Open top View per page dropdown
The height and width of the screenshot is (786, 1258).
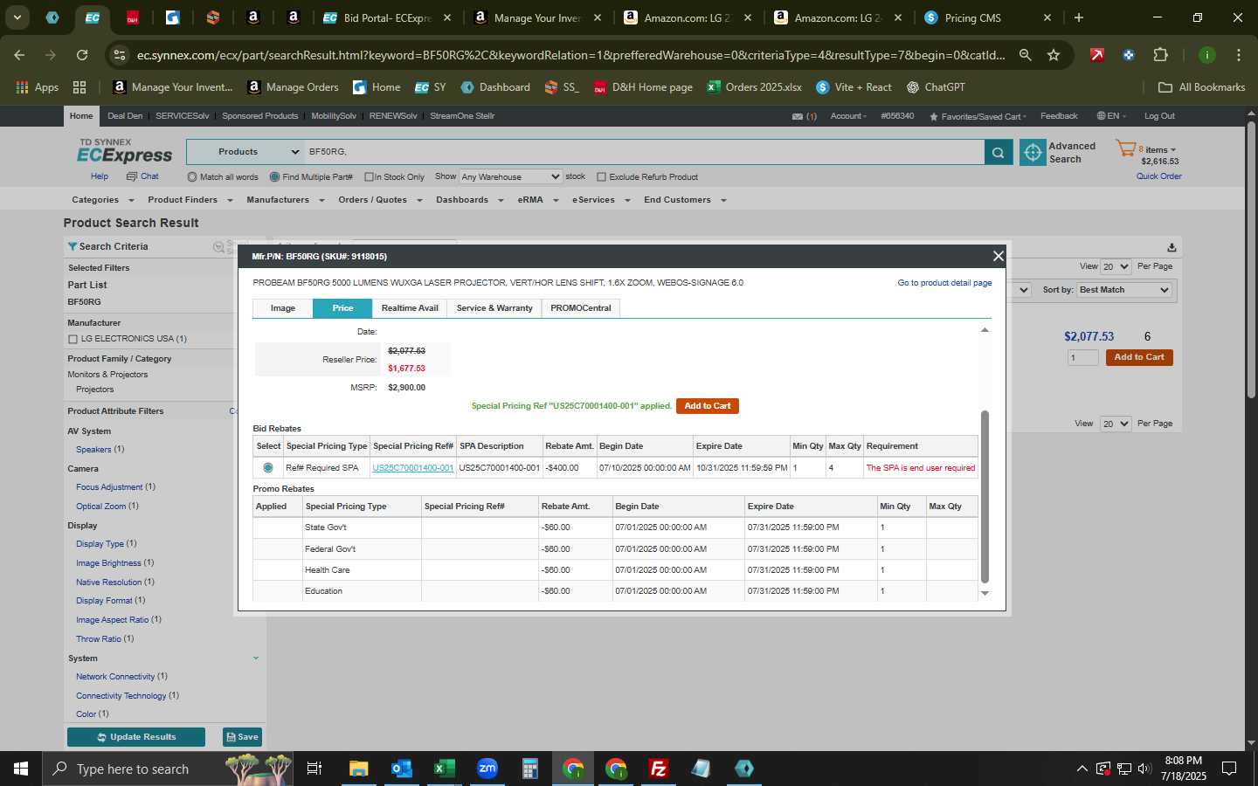(x=1116, y=266)
